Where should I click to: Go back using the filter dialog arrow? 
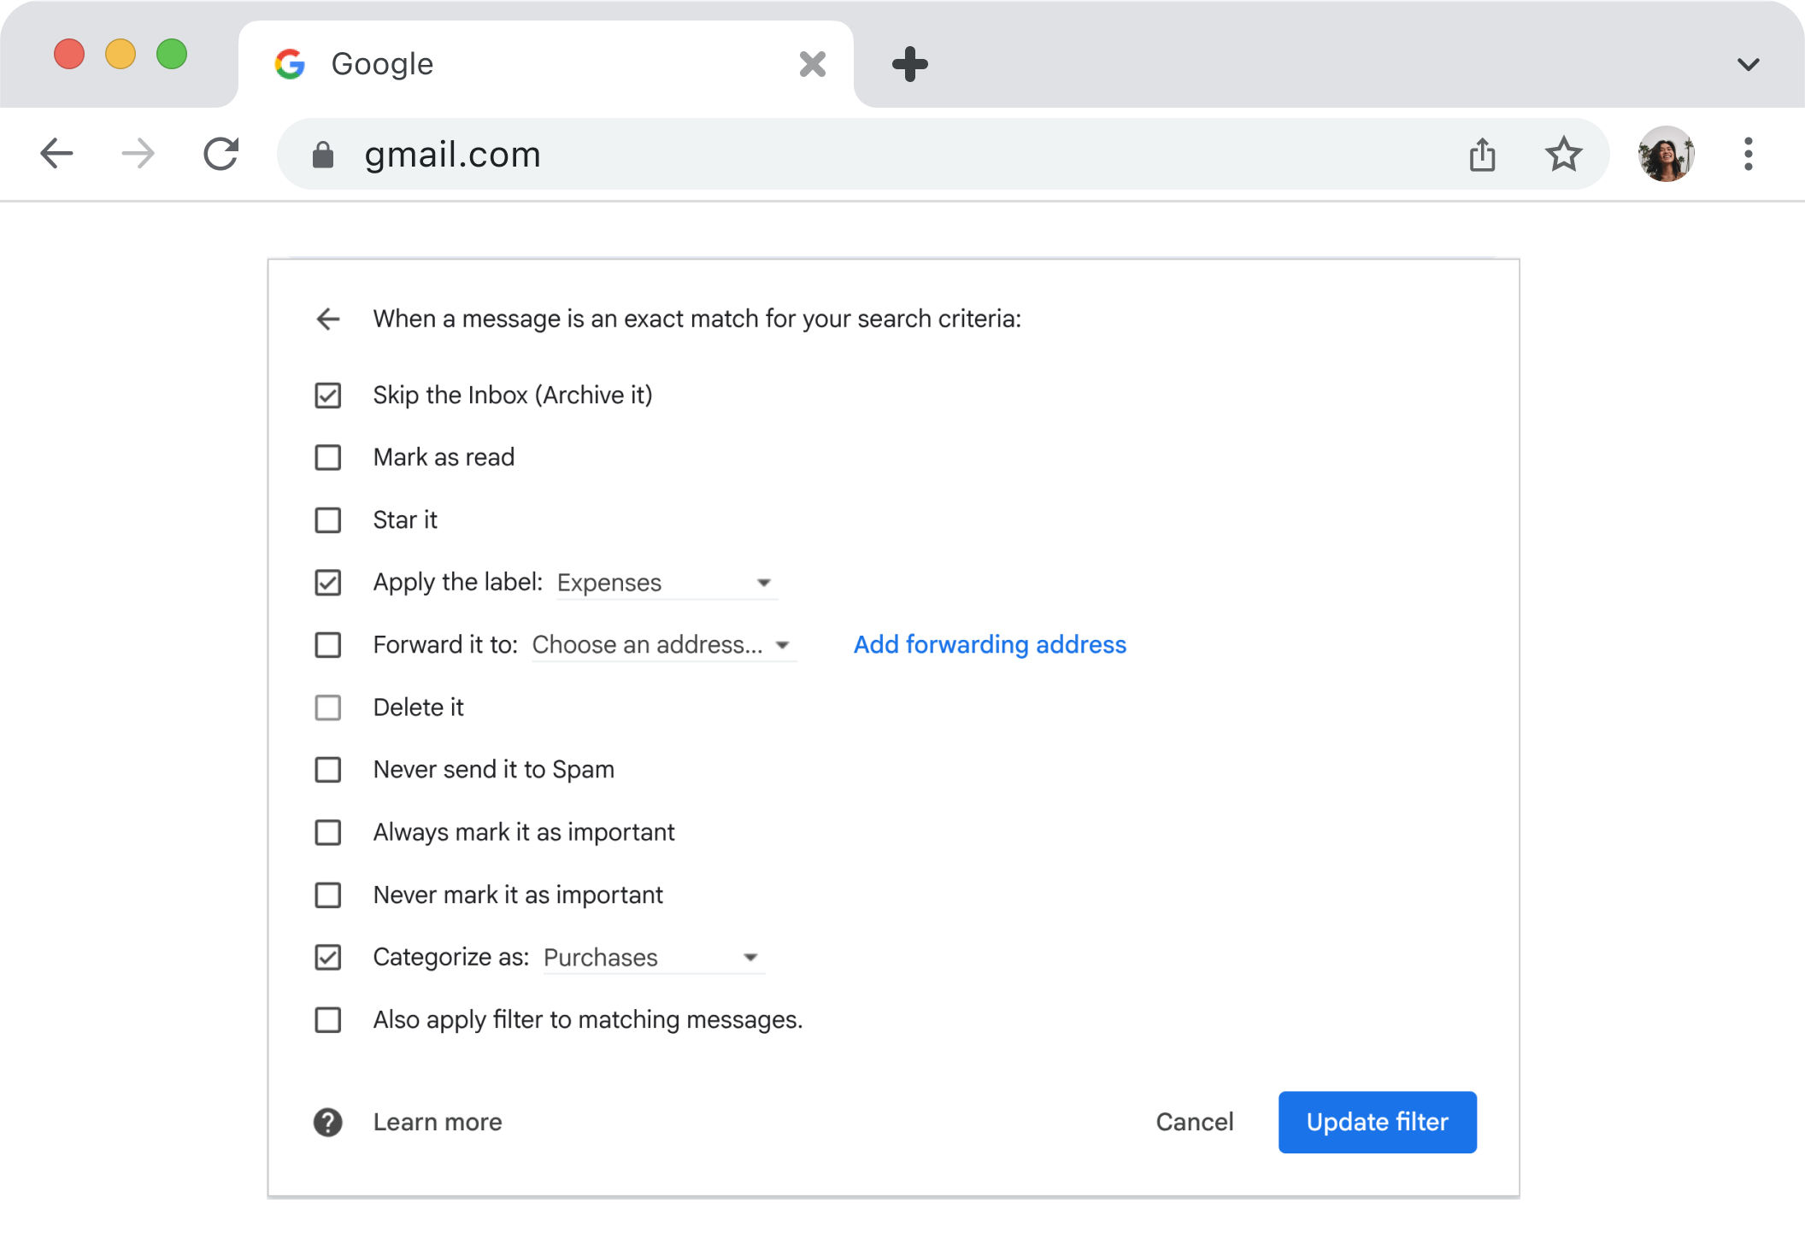point(328,320)
